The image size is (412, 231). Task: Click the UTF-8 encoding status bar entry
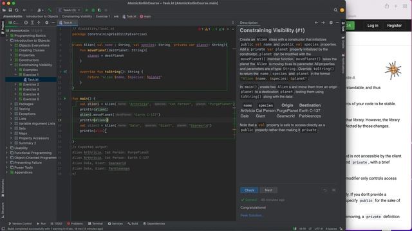(x=319, y=229)
